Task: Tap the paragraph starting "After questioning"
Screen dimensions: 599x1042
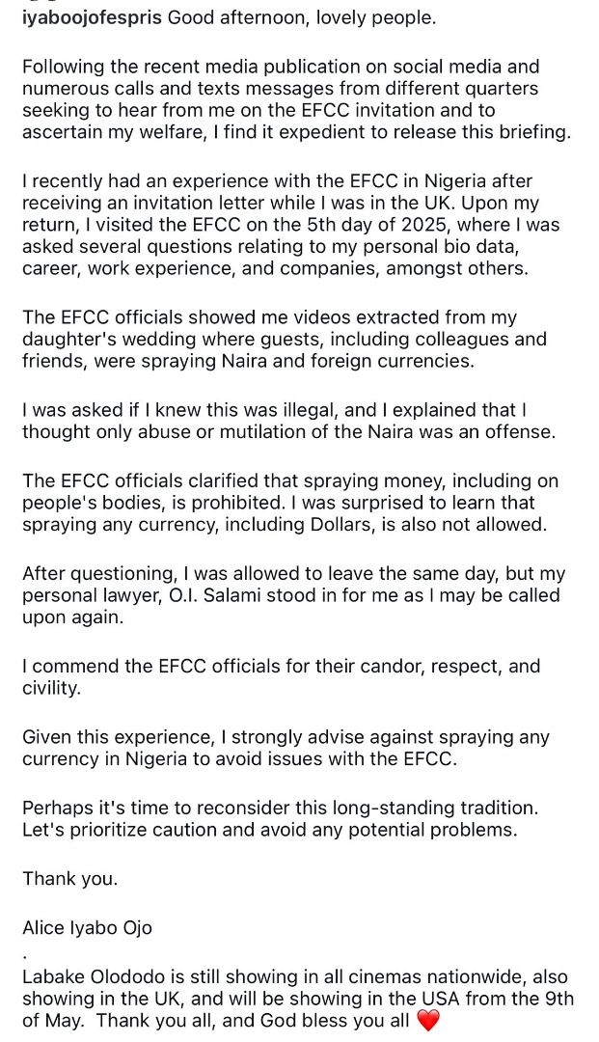Action: [x=290, y=595]
